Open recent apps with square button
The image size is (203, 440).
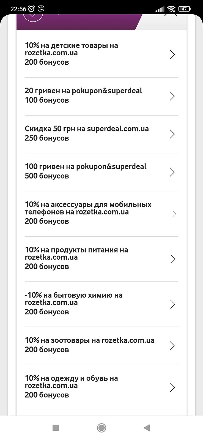click(x=56, y=428)
